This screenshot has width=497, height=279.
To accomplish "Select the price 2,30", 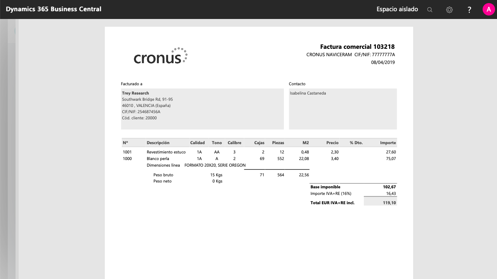I will [x=335, y=152].
